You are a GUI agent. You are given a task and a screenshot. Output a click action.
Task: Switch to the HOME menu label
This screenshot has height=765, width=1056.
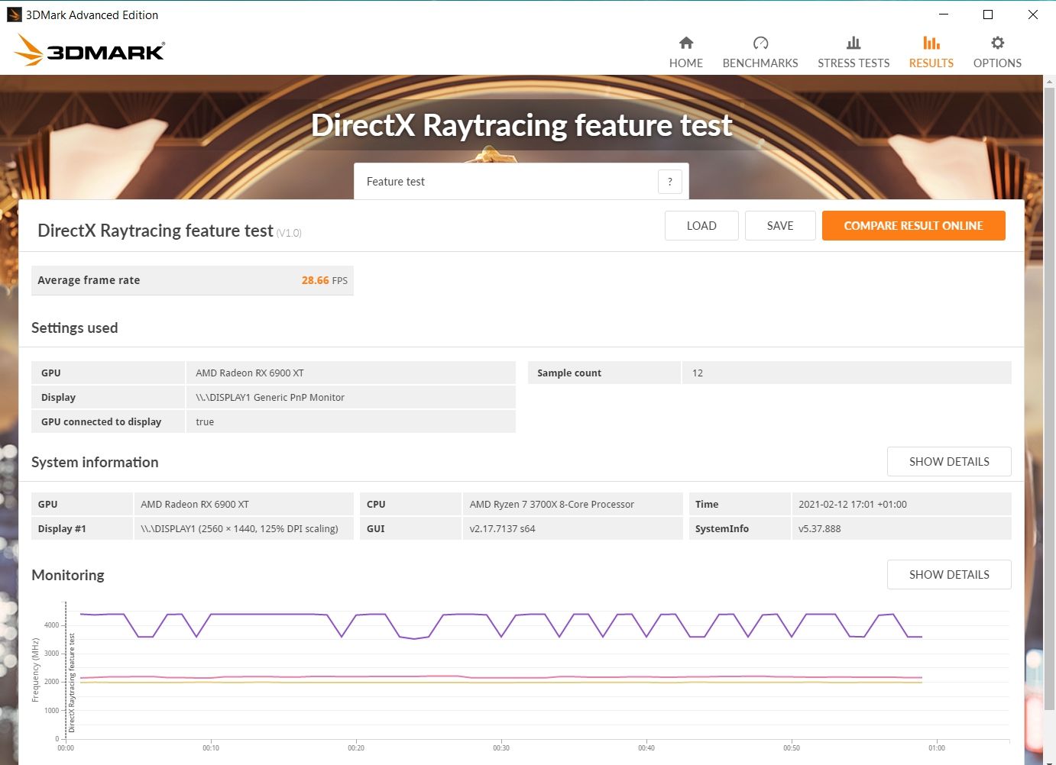click(686, 63)
